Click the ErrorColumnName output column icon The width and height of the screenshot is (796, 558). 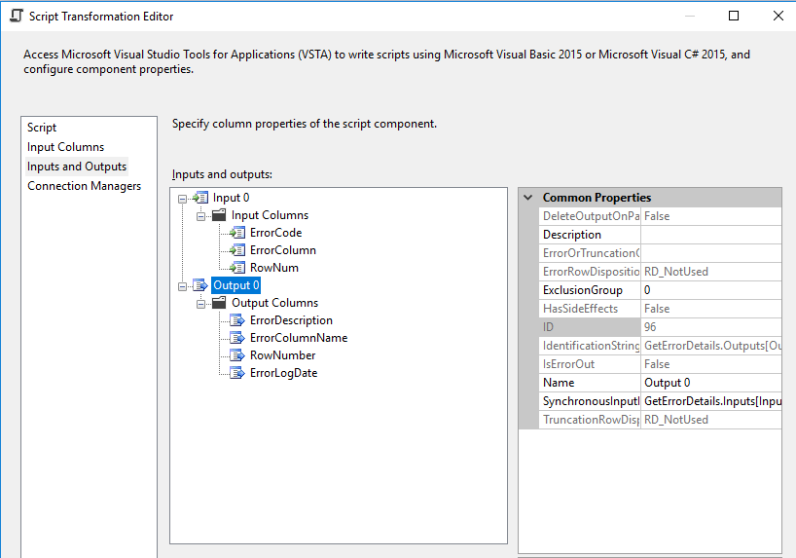[237, 338]
